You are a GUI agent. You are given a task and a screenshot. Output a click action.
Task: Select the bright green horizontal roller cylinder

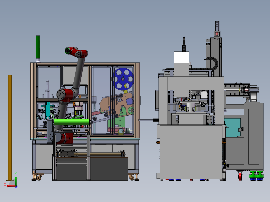click(x=71, y=122)
